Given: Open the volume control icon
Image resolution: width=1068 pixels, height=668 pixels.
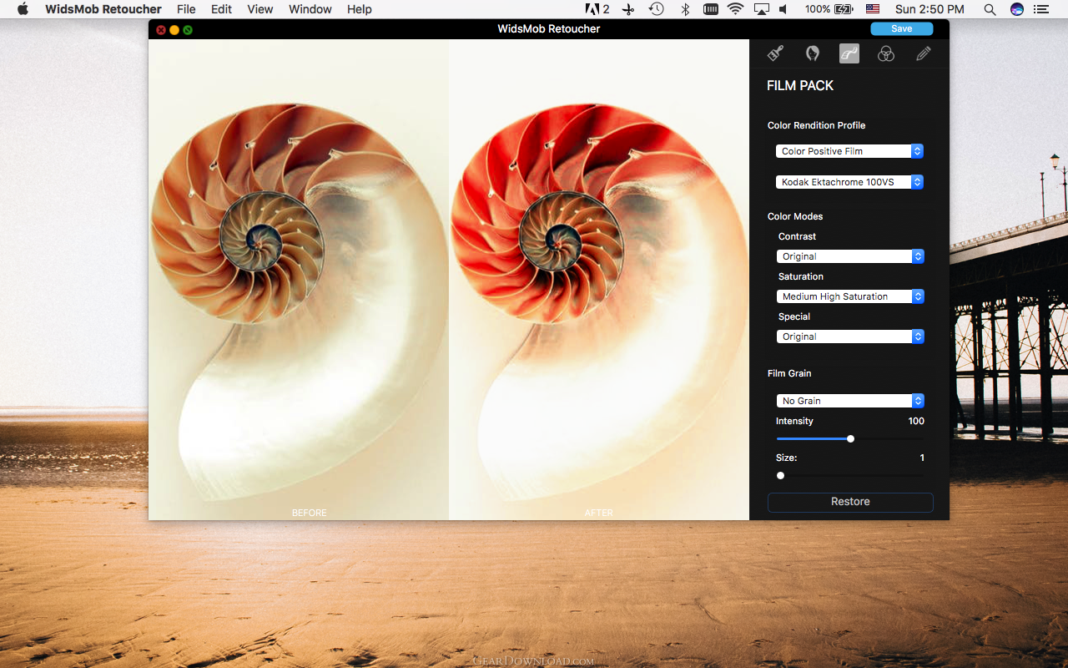Looking at the screenshot, I should coord(783,9).
